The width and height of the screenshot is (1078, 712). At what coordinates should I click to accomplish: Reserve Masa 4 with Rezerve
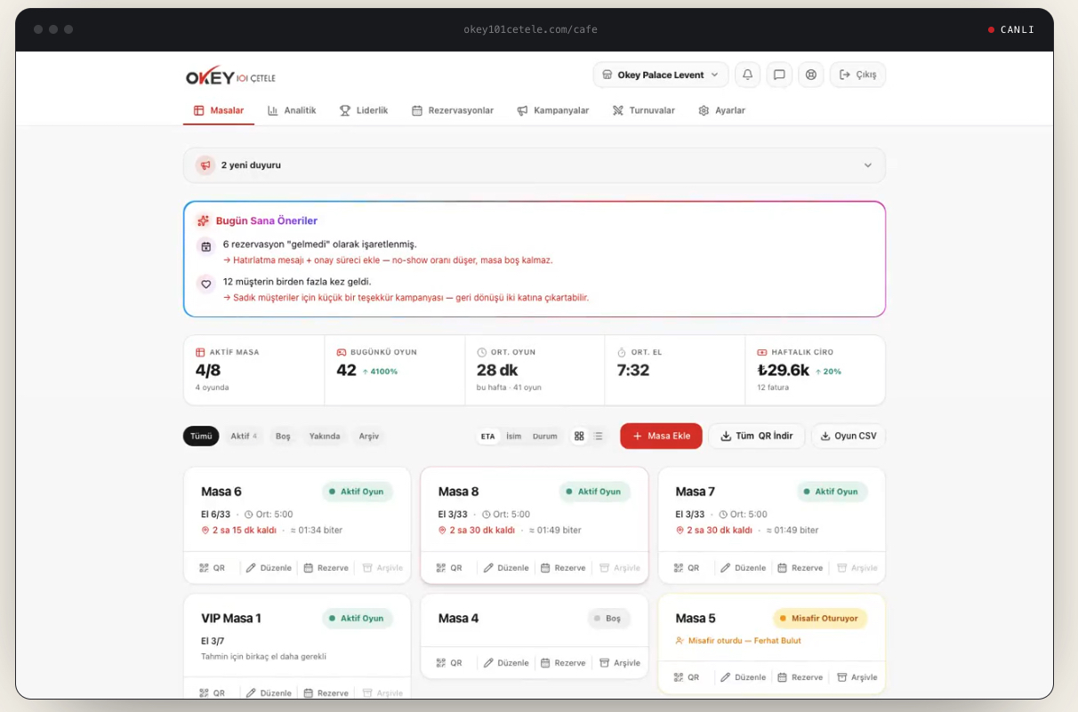pos(563,663)
